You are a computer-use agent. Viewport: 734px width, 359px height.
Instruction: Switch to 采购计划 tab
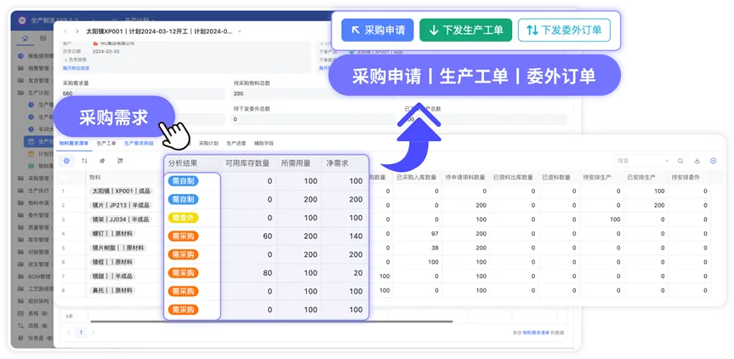pos(208,143)
